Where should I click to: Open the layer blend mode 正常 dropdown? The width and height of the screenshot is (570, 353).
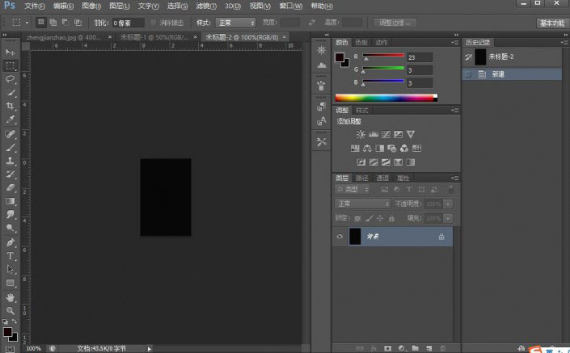(363, 204)
